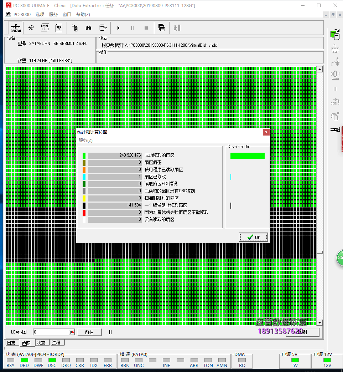
Task: Click pause icon beside 前往 button
Action: 110,332
